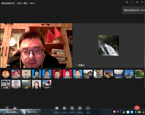The image size is (145, 115).
Task: Select the red rose avatar participant
Action: pyautogui.click(x=47, y=84)
